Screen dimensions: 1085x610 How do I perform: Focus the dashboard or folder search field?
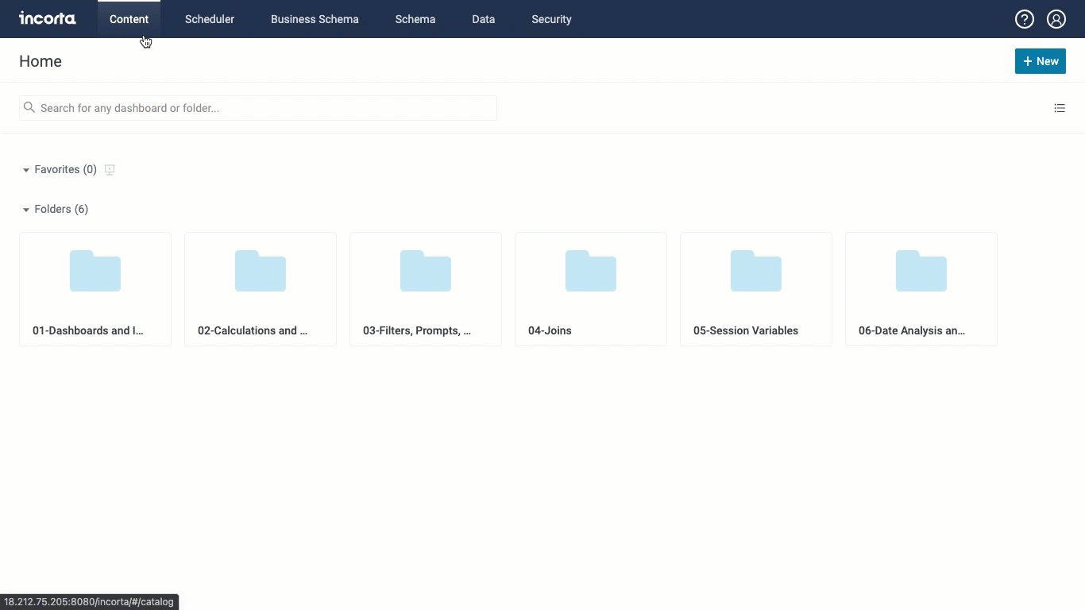coord(258,108)
